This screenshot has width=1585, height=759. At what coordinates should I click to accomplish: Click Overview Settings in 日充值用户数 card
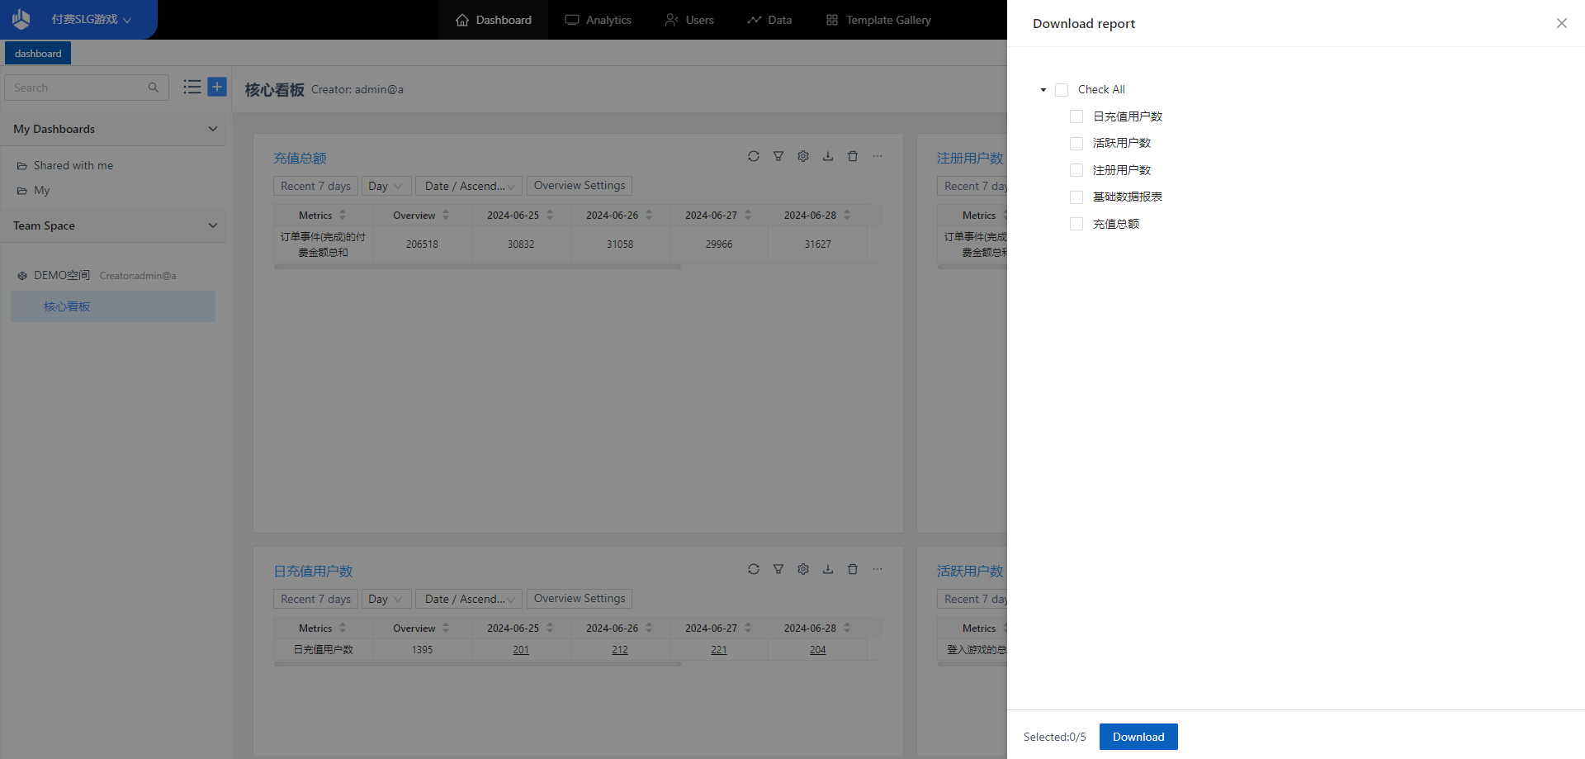tap(579, 599)
